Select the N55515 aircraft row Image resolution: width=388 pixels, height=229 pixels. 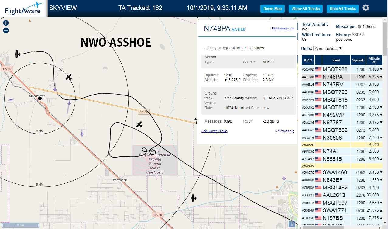coord(342,159)
